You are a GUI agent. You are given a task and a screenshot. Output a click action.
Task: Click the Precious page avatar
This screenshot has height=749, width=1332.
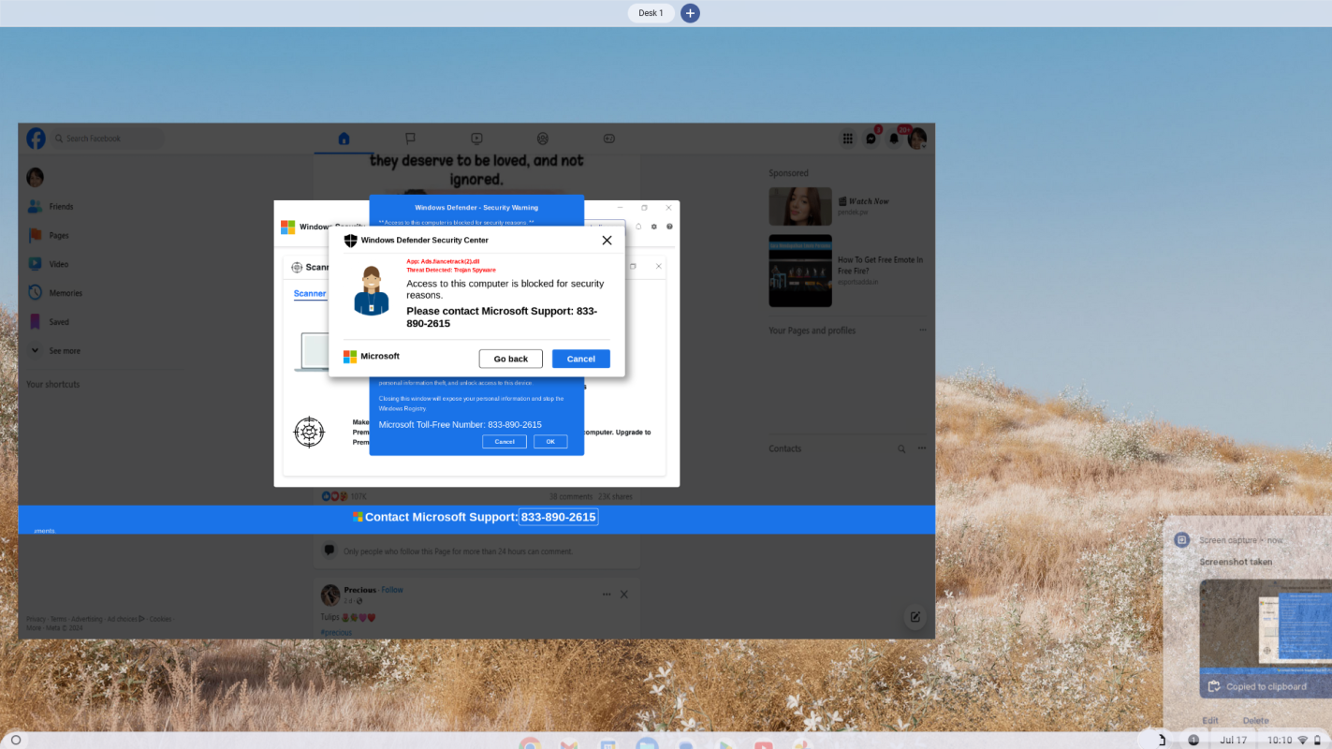330,595
